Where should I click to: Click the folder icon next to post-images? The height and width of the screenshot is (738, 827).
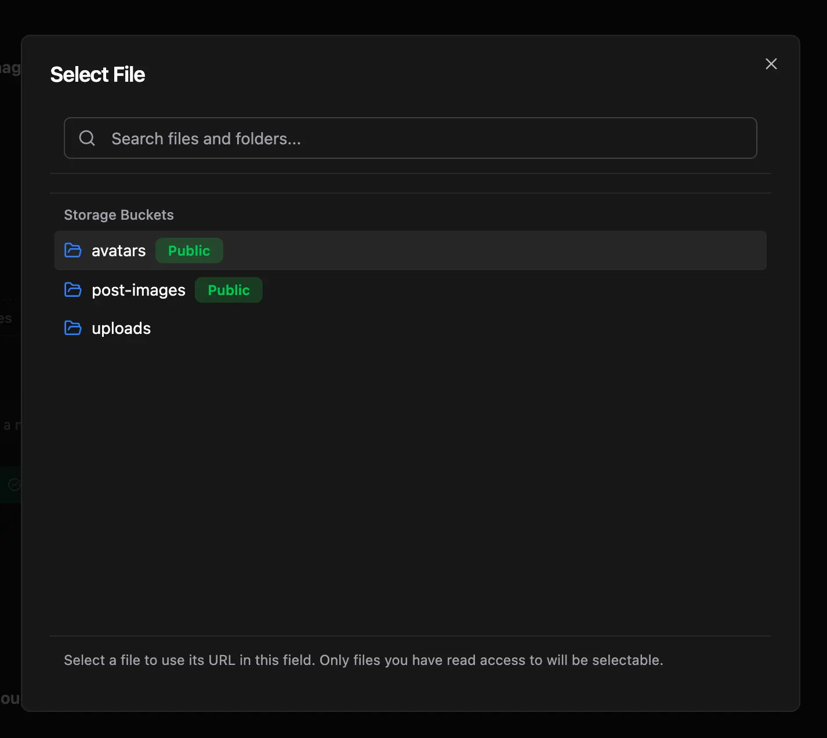coord(72,290)
